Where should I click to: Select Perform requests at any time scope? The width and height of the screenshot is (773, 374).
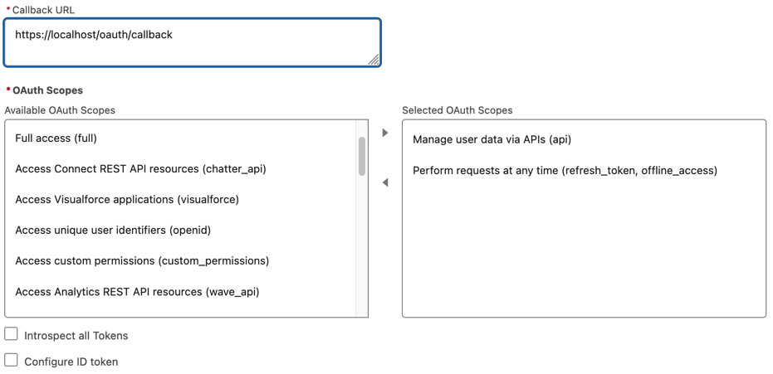click(565, 171)
